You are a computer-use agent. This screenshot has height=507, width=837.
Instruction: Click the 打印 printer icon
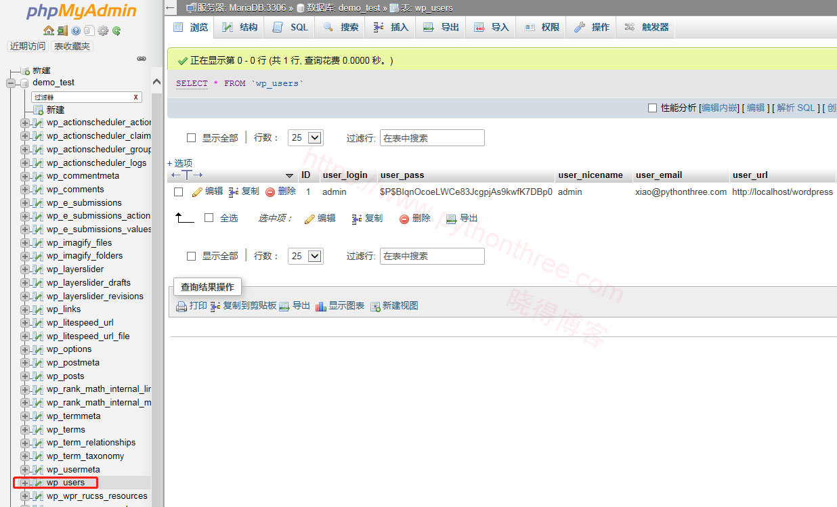[x=181, y=307]
